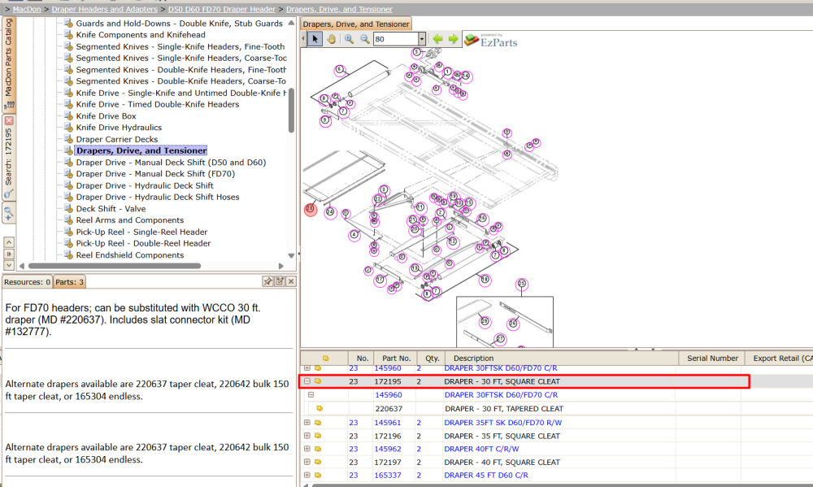The image size is (813, 487).
Task: Open Reel Arms and Components tree item
Action: (x=129, y=220)
